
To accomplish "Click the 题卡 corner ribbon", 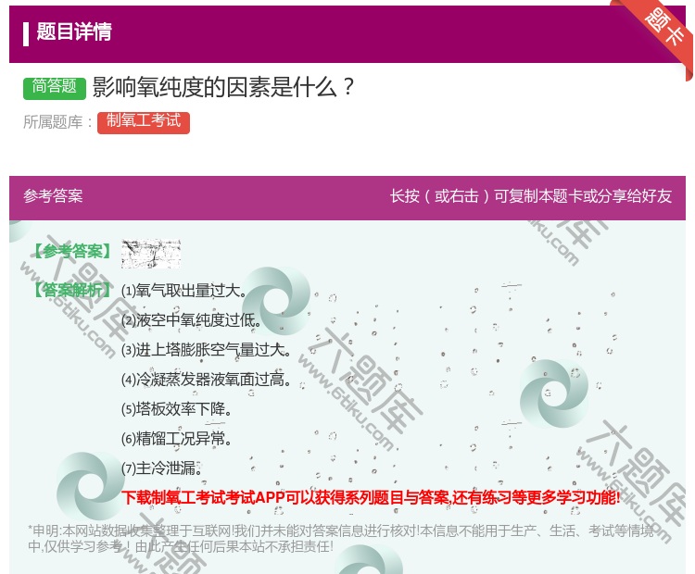I will tap(664, 29).
